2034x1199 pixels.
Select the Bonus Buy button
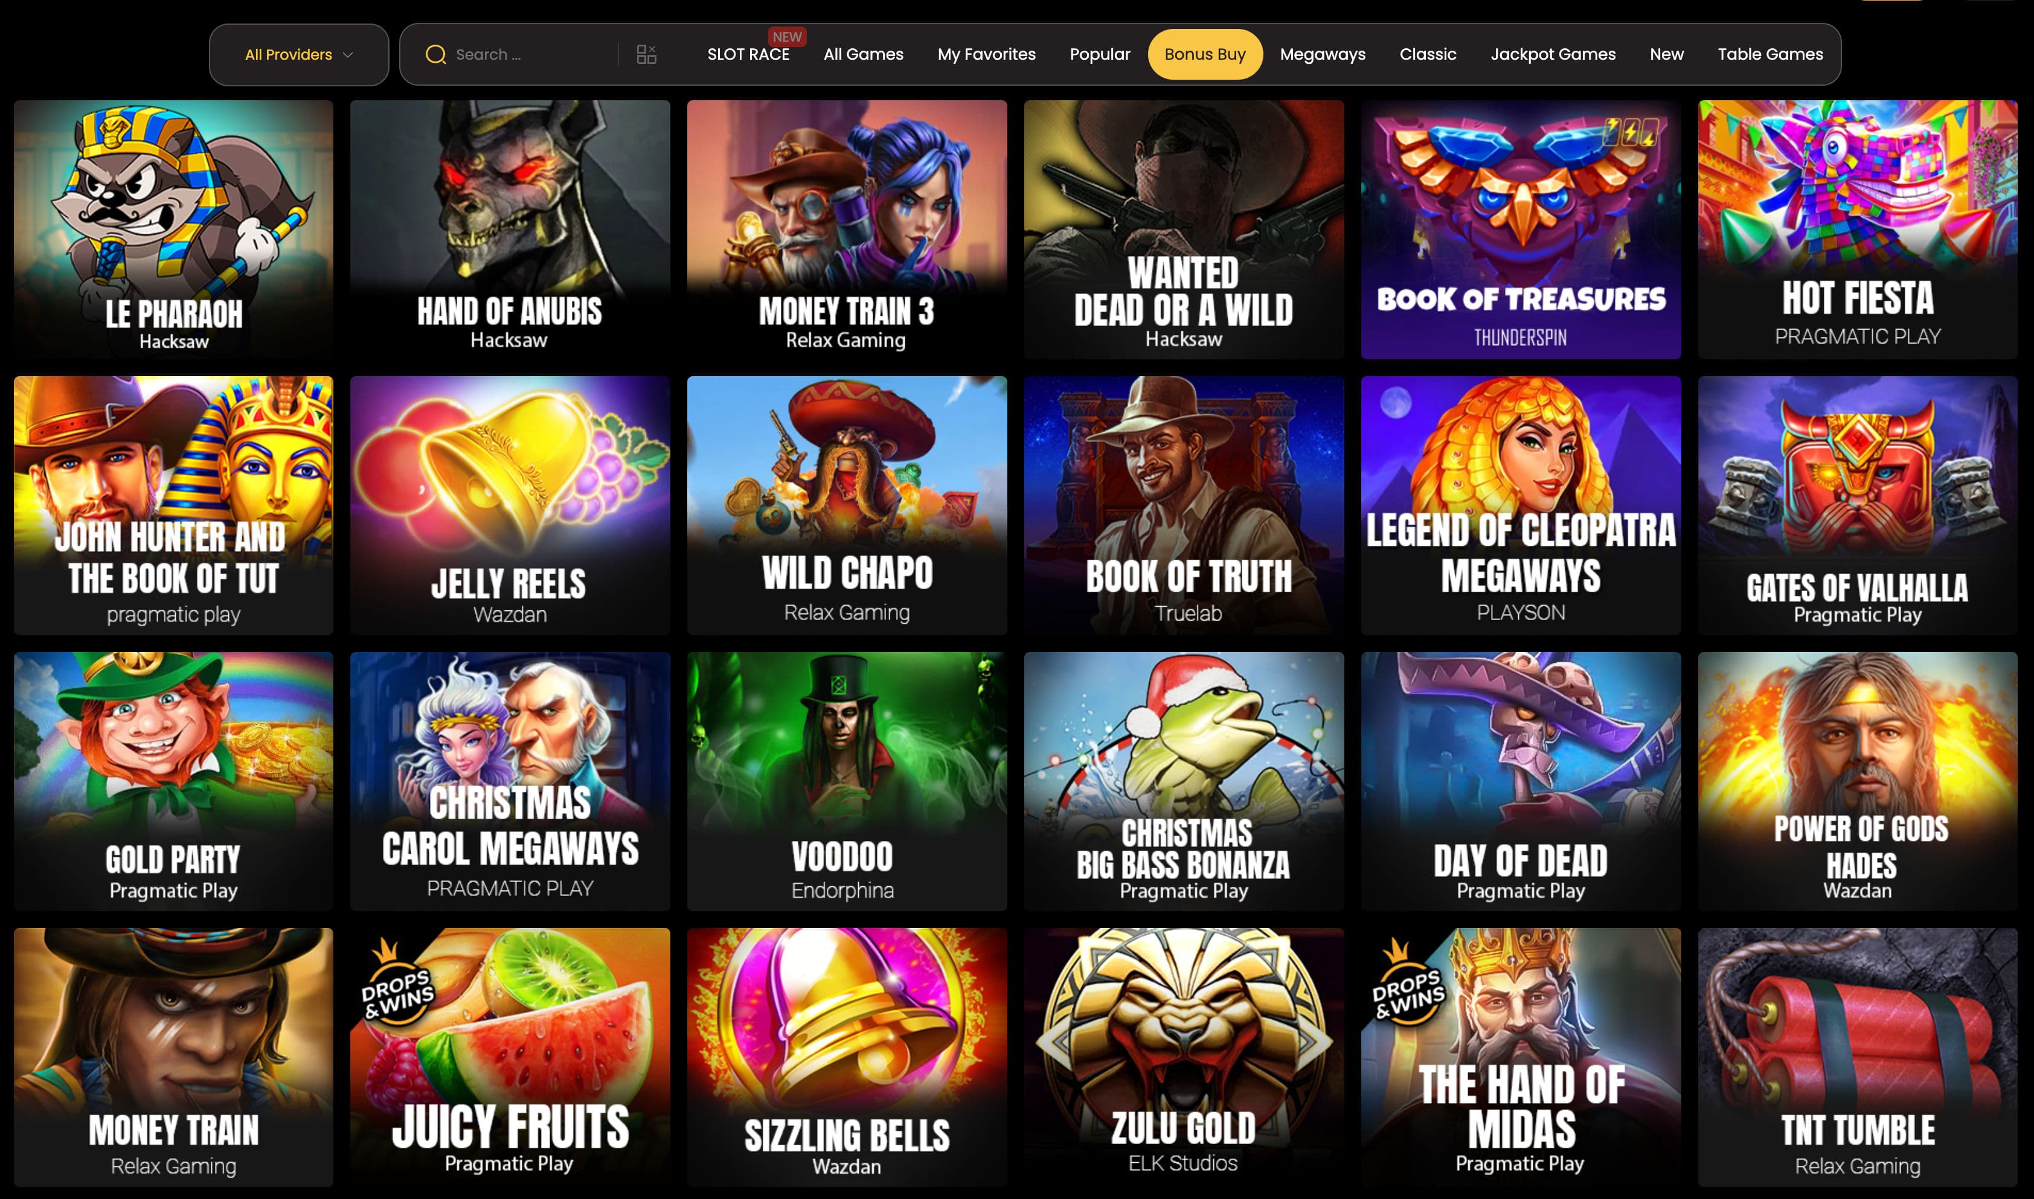[1204, 54]
